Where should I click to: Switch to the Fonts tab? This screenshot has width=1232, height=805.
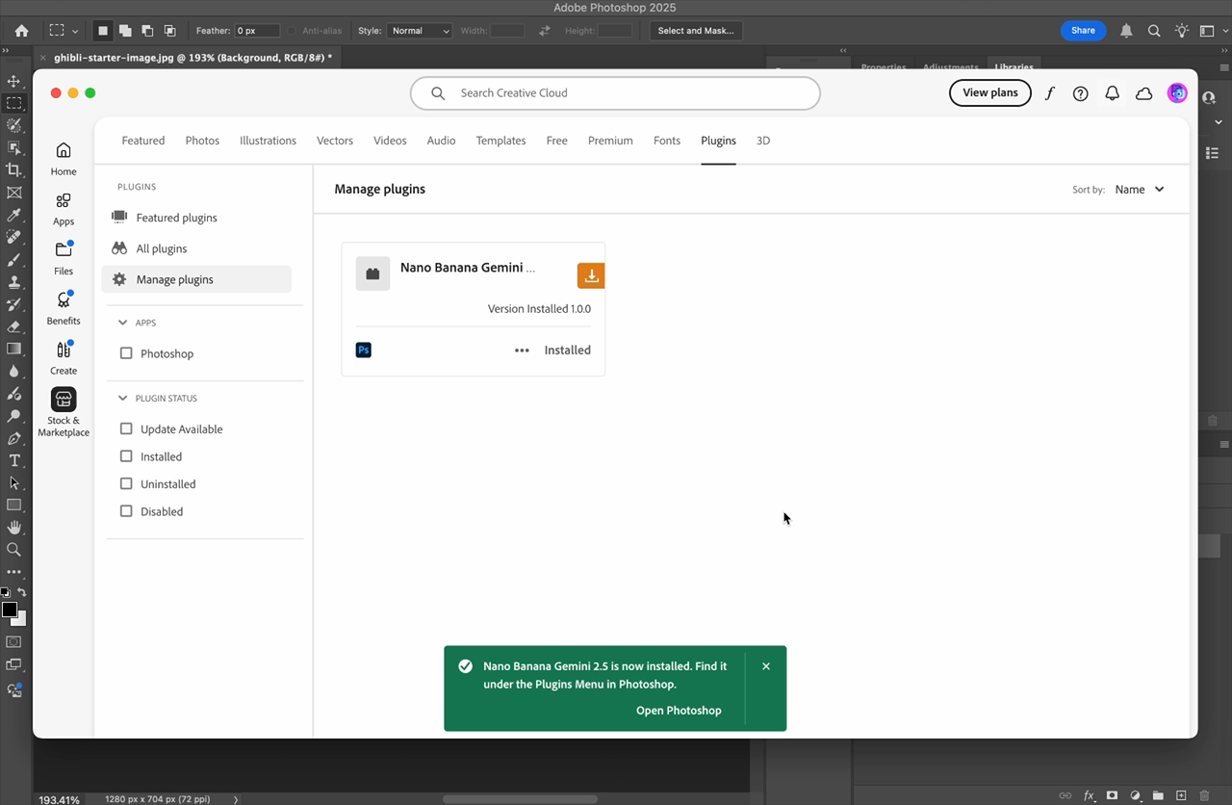point(667,141)
